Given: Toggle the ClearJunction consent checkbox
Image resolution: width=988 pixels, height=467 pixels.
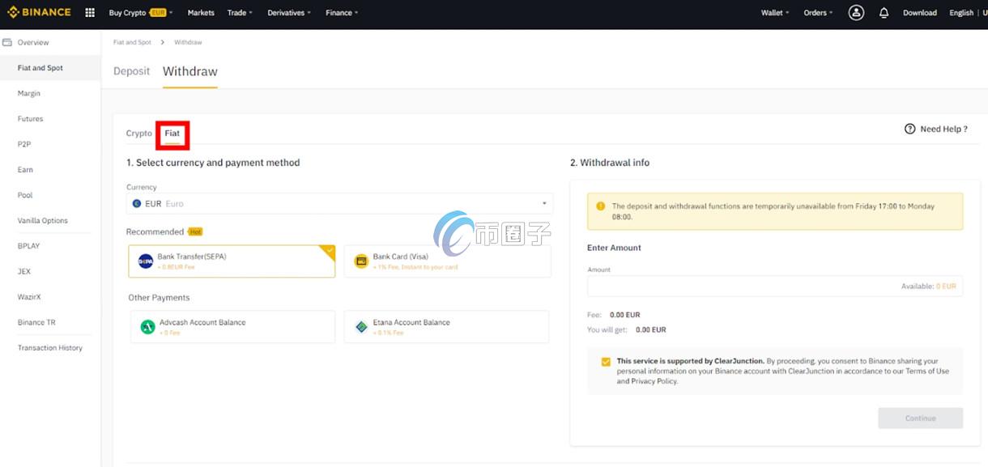Looking at the screenshot, I should 606,362.
